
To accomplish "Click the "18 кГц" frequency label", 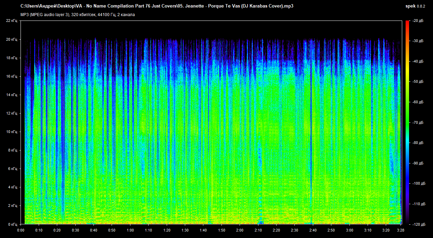I will click(x=12, y=58).
